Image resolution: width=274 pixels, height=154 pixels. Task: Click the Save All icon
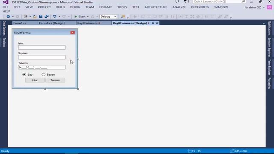pos(47,17)
